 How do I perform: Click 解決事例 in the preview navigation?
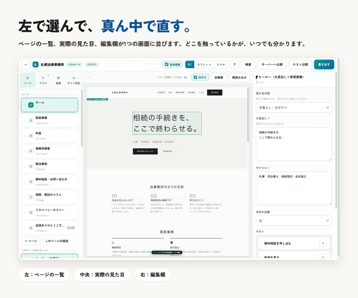[192, 92]
